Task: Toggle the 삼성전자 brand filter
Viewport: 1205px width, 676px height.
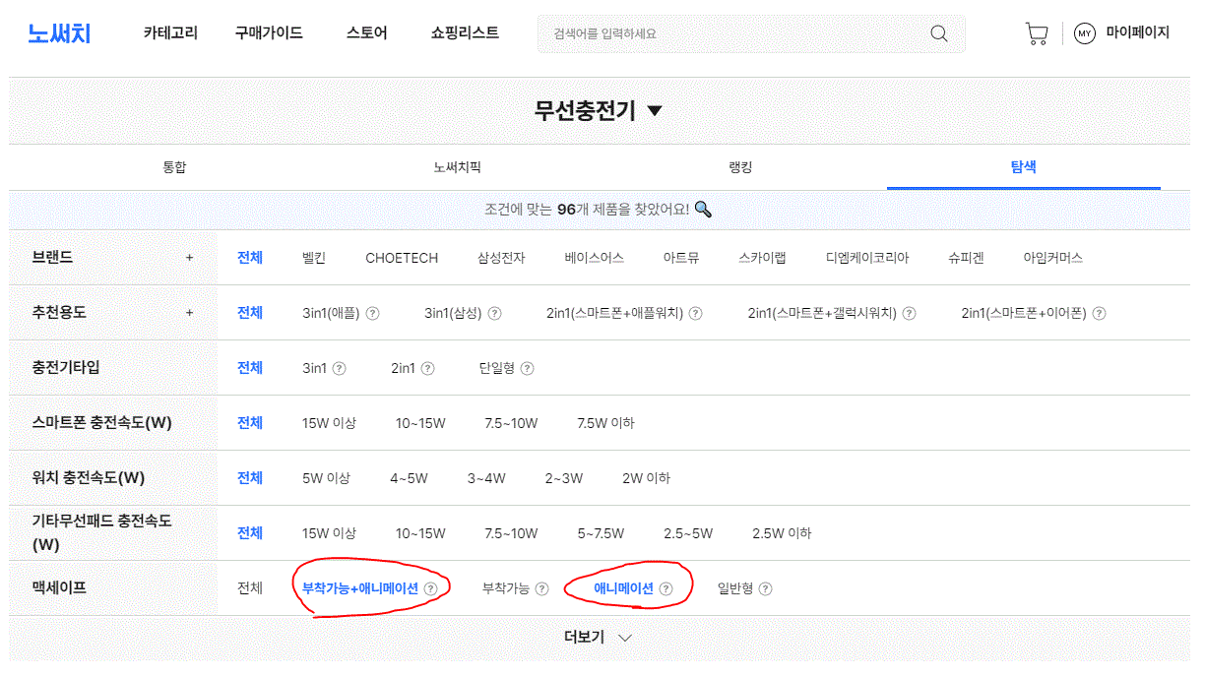Action: [501, 258]
